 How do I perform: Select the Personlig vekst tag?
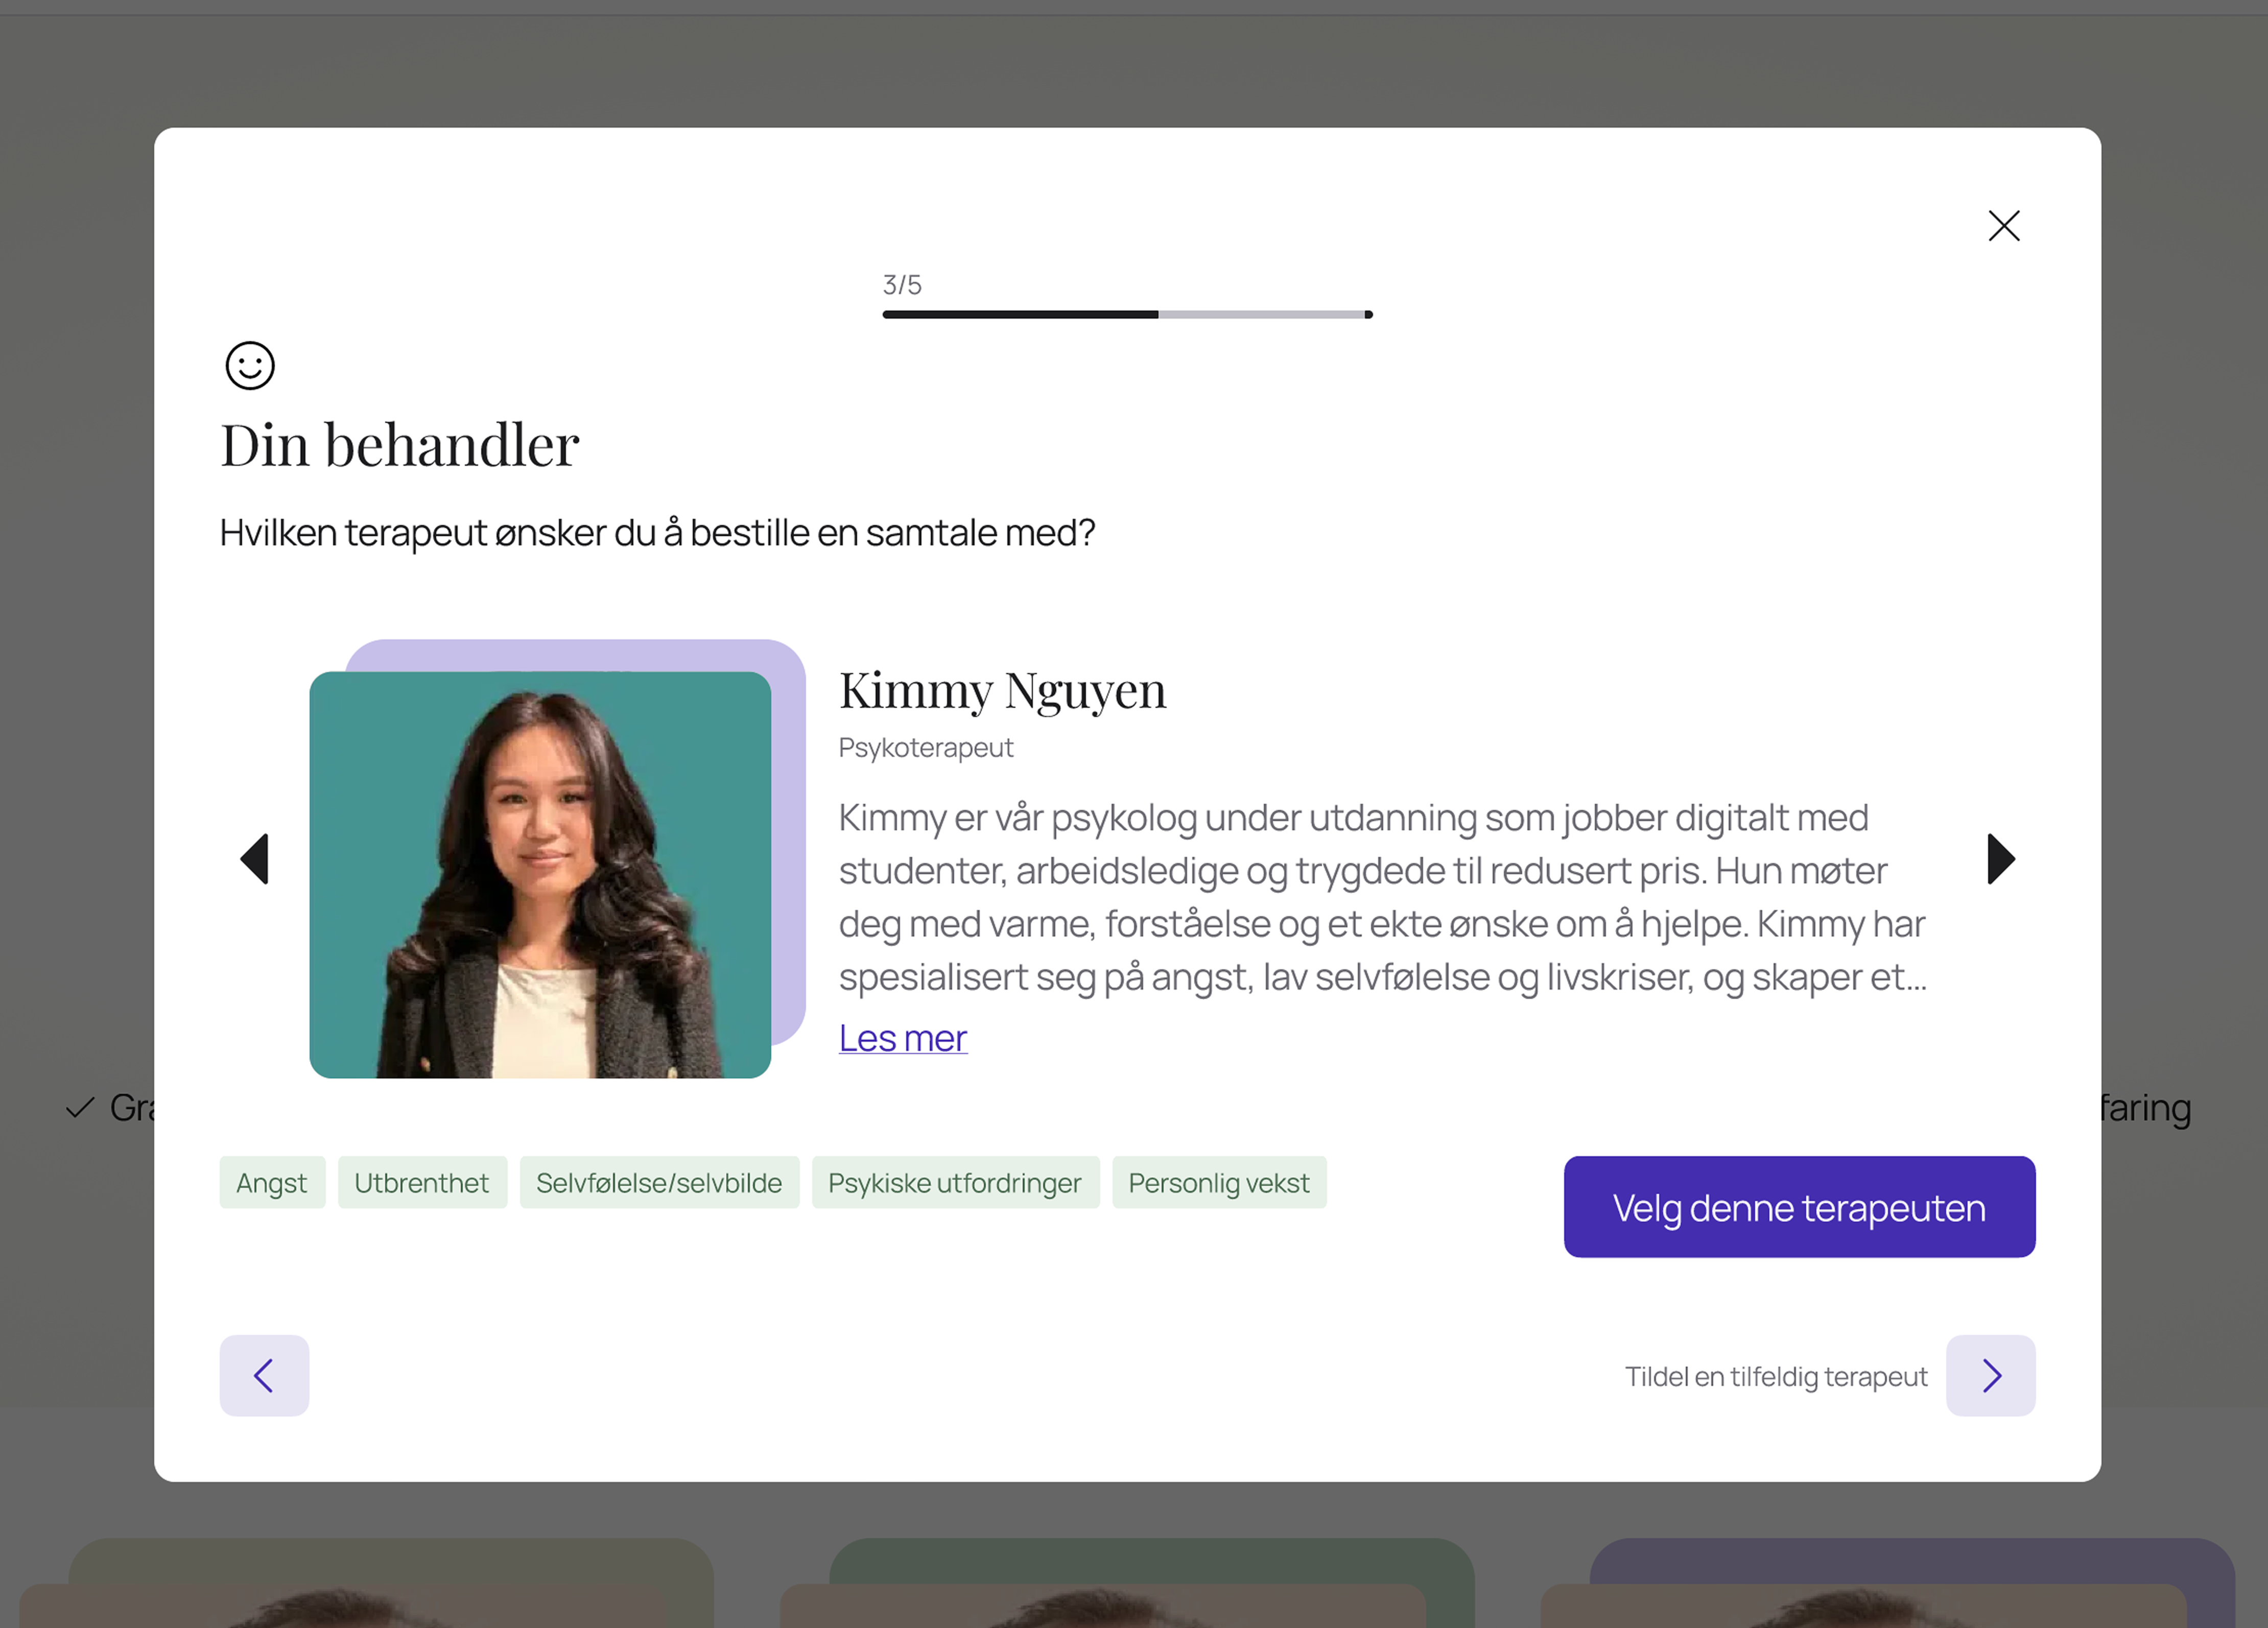tap(1219, 1183)
